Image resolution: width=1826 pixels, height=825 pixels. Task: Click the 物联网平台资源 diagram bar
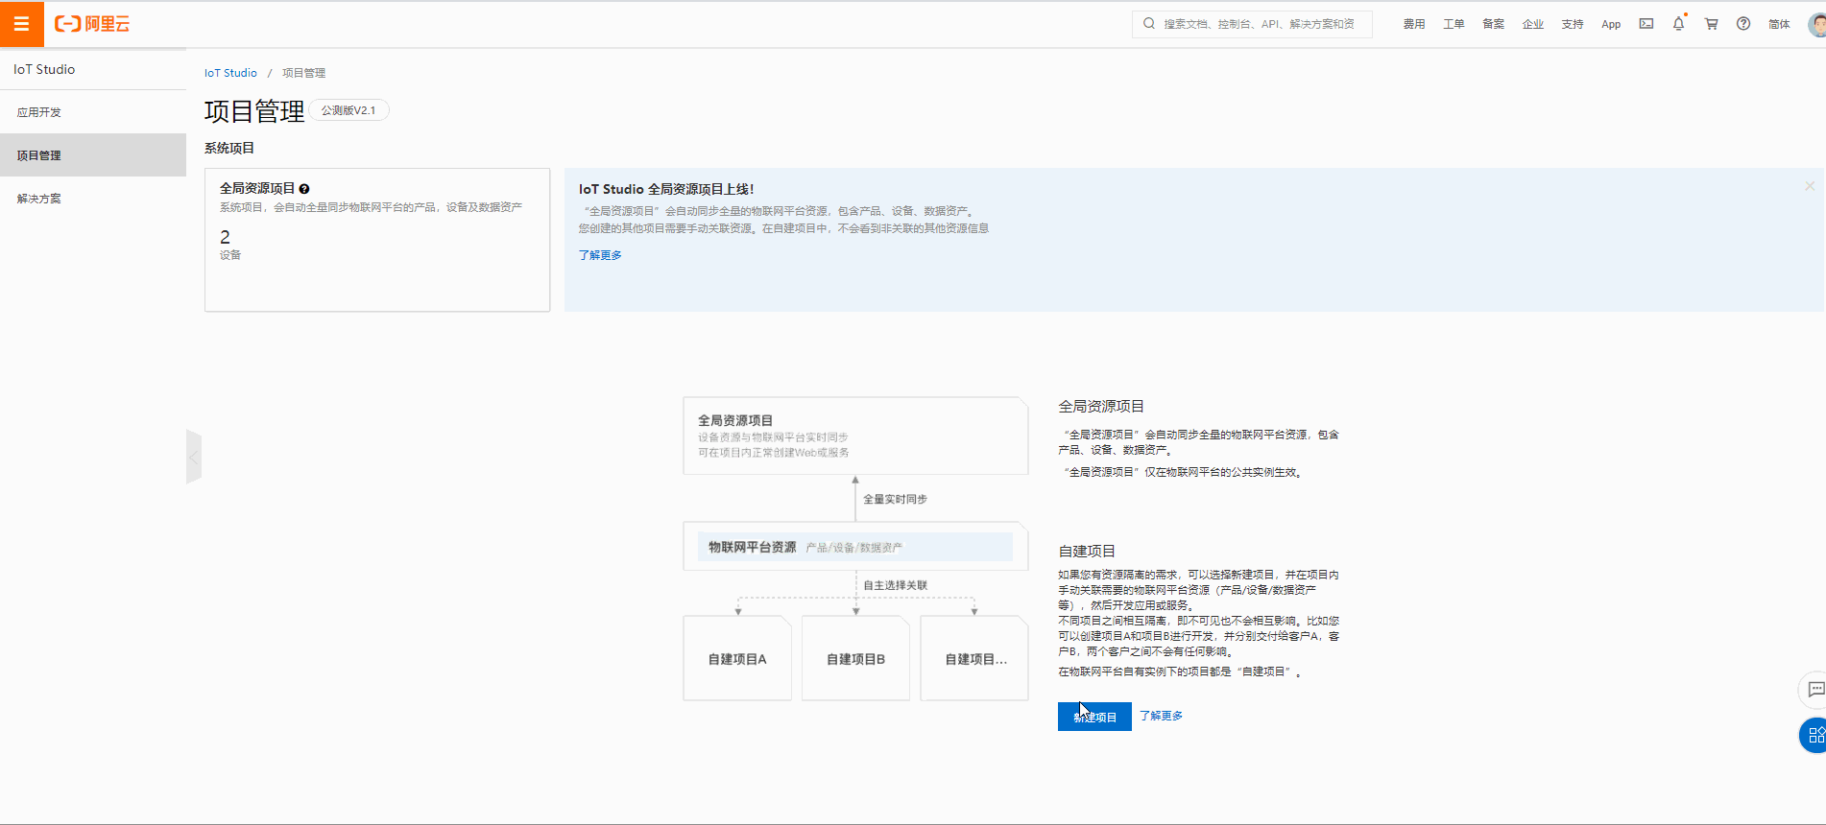coord(855,547)
